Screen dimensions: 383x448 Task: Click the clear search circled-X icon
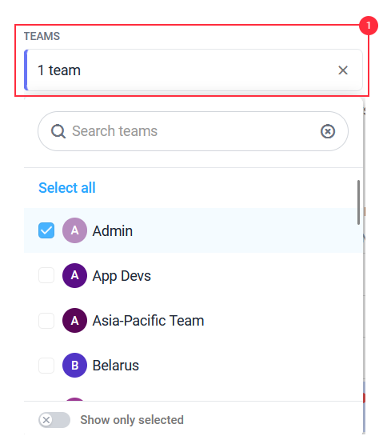[x=328, y=131]
